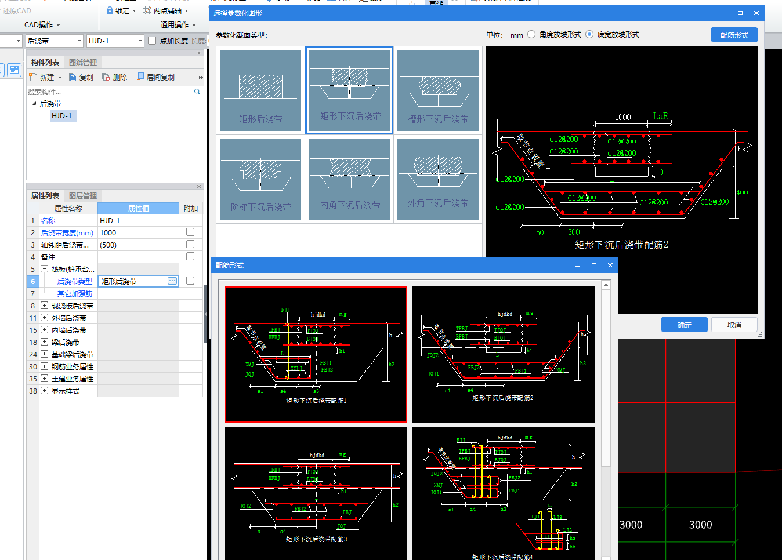Switch to 构件列表 tab

(x=45, y=63)
